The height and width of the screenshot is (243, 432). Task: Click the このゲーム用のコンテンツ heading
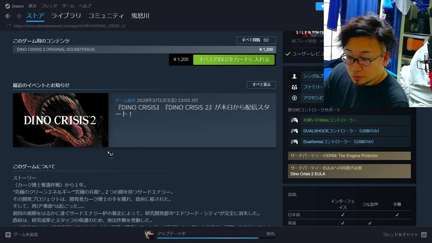coord(41,41)
